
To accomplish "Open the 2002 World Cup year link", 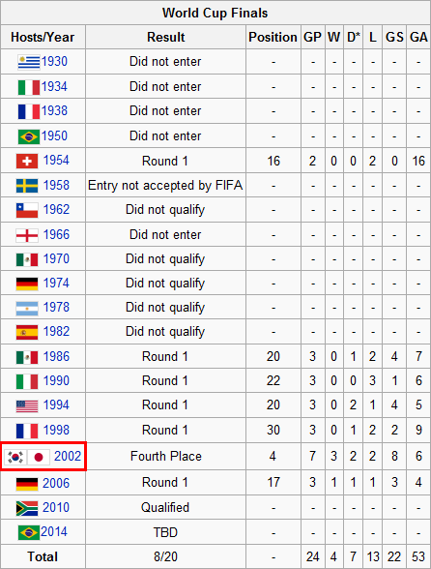I will [68, 456].
